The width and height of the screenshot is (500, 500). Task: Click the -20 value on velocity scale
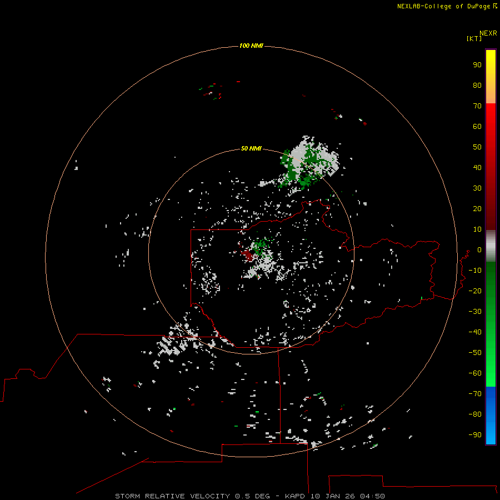tap(475, 291)
